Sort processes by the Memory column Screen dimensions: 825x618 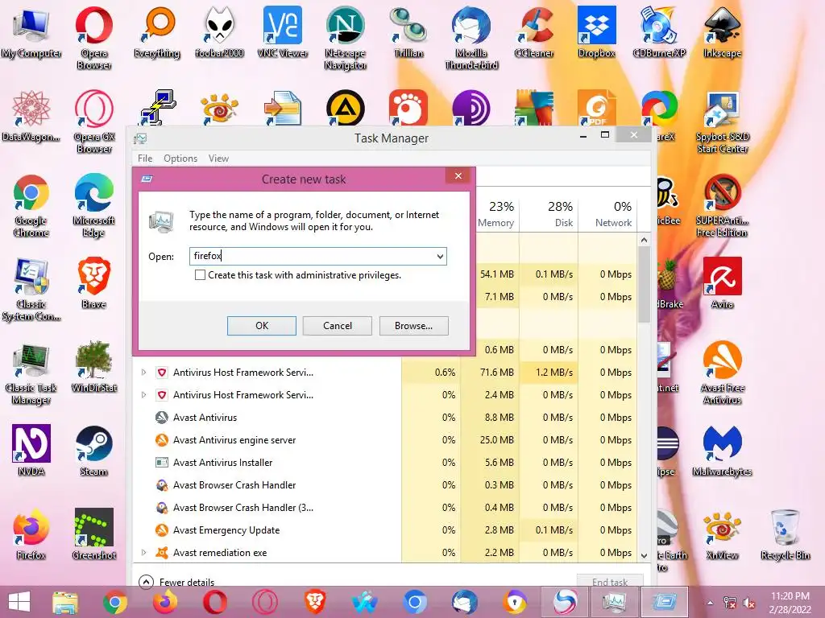point(496,214)
